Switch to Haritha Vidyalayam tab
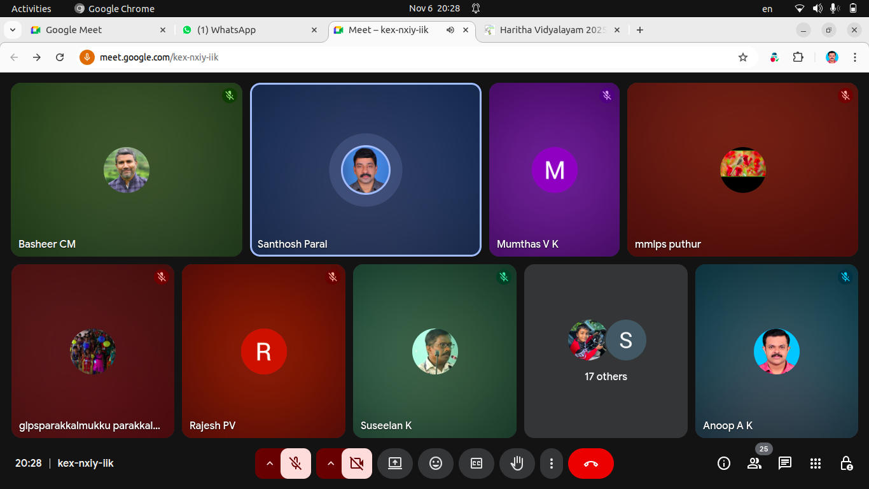Viewport: 869px width, 489px height. pos(546,30)
